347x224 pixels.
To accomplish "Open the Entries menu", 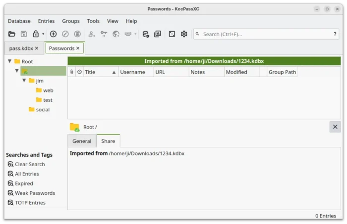I will click(x=46, y=21).
